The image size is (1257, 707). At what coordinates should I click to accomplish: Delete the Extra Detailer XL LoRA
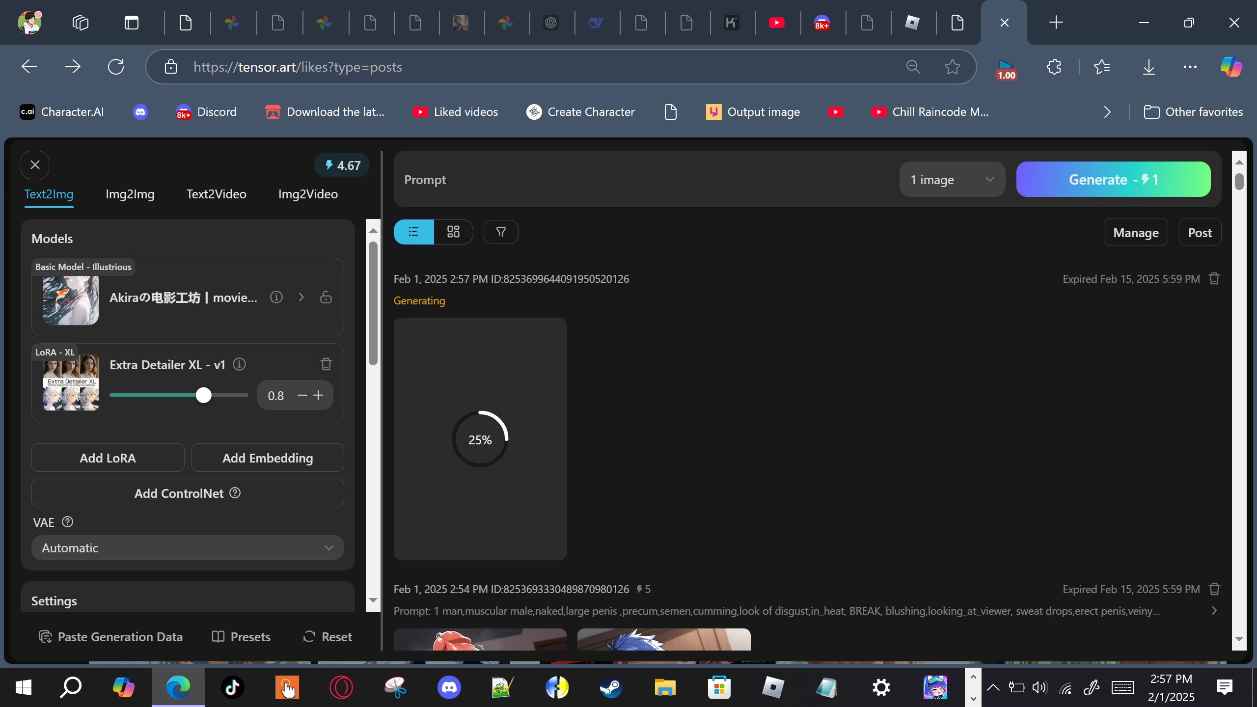[x=326, y=364]
